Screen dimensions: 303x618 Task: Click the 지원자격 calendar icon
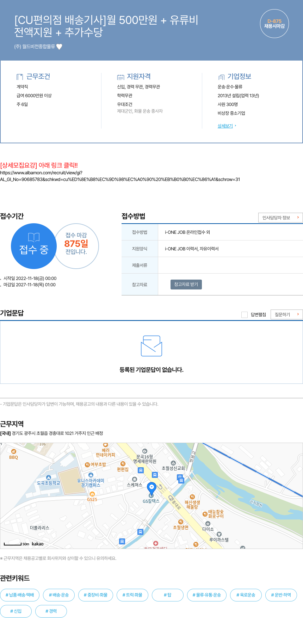[120, 77]
